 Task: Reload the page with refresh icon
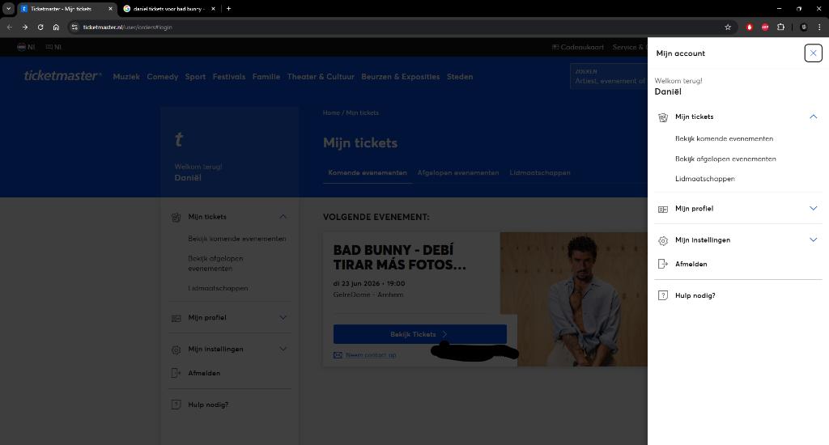[40, 27]
